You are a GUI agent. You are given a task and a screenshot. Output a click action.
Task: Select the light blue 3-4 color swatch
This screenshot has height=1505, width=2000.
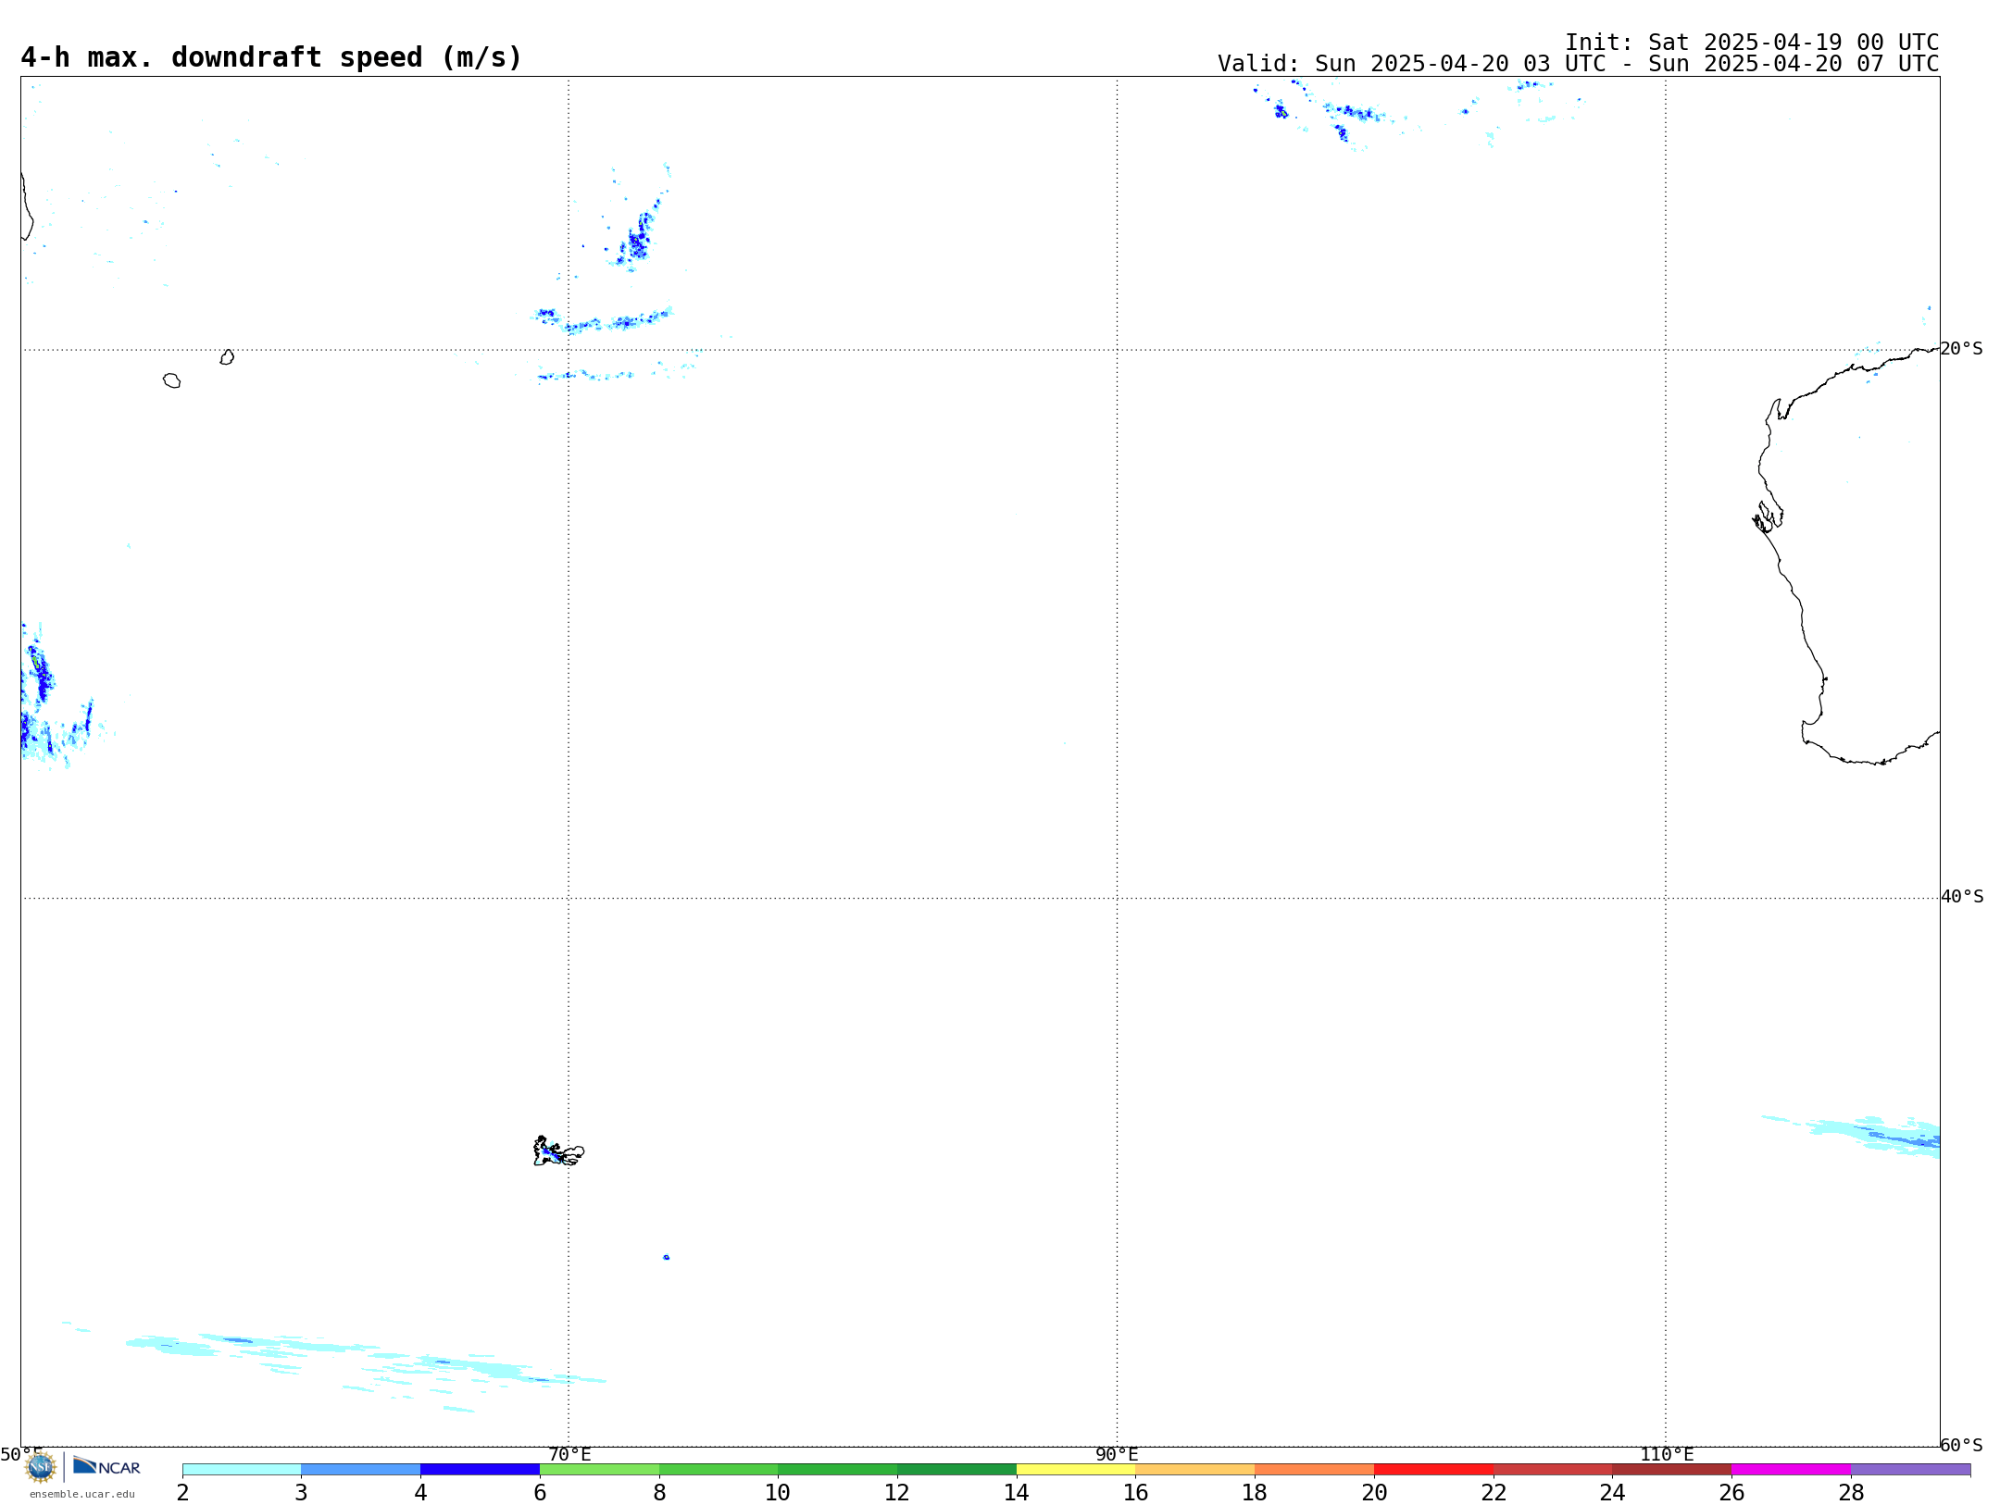tap(360, 1469)
